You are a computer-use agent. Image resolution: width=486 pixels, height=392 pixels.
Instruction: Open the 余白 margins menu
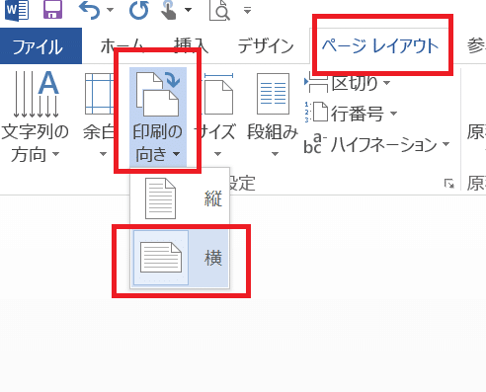click(99, 116)
